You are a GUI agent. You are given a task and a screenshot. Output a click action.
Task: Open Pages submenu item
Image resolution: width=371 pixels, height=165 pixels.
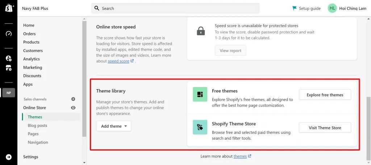(33, 134)
